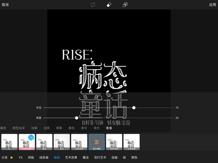
Task: Tap the eraser tool icon
Action: pos(109,5)
